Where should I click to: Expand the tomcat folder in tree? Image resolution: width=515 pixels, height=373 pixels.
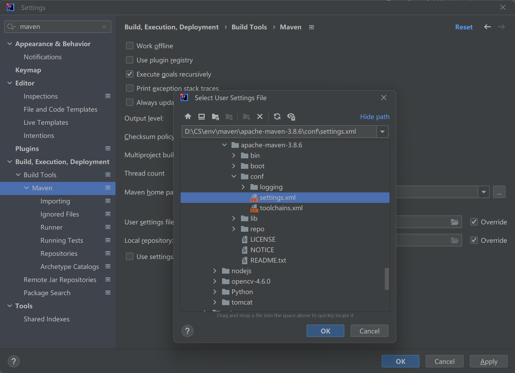tap(215, 302)
